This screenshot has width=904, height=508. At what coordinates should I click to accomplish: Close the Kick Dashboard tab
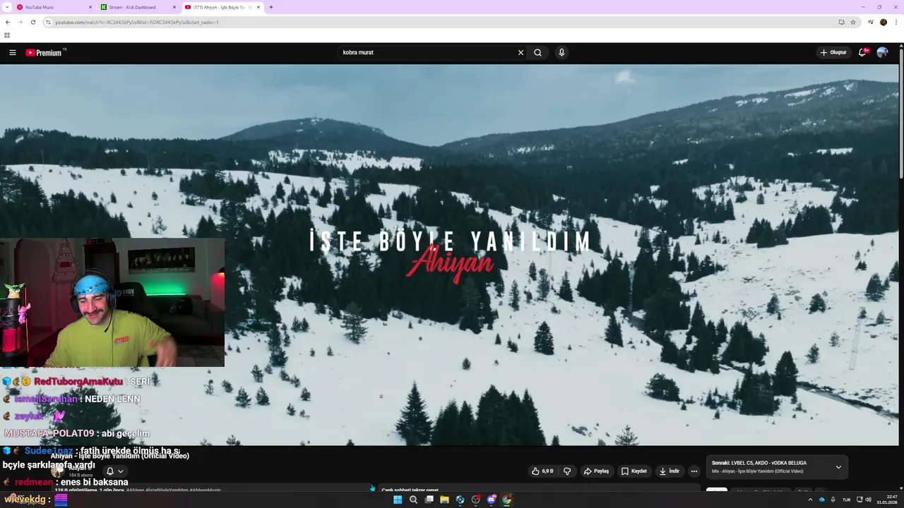pos(174,7)
